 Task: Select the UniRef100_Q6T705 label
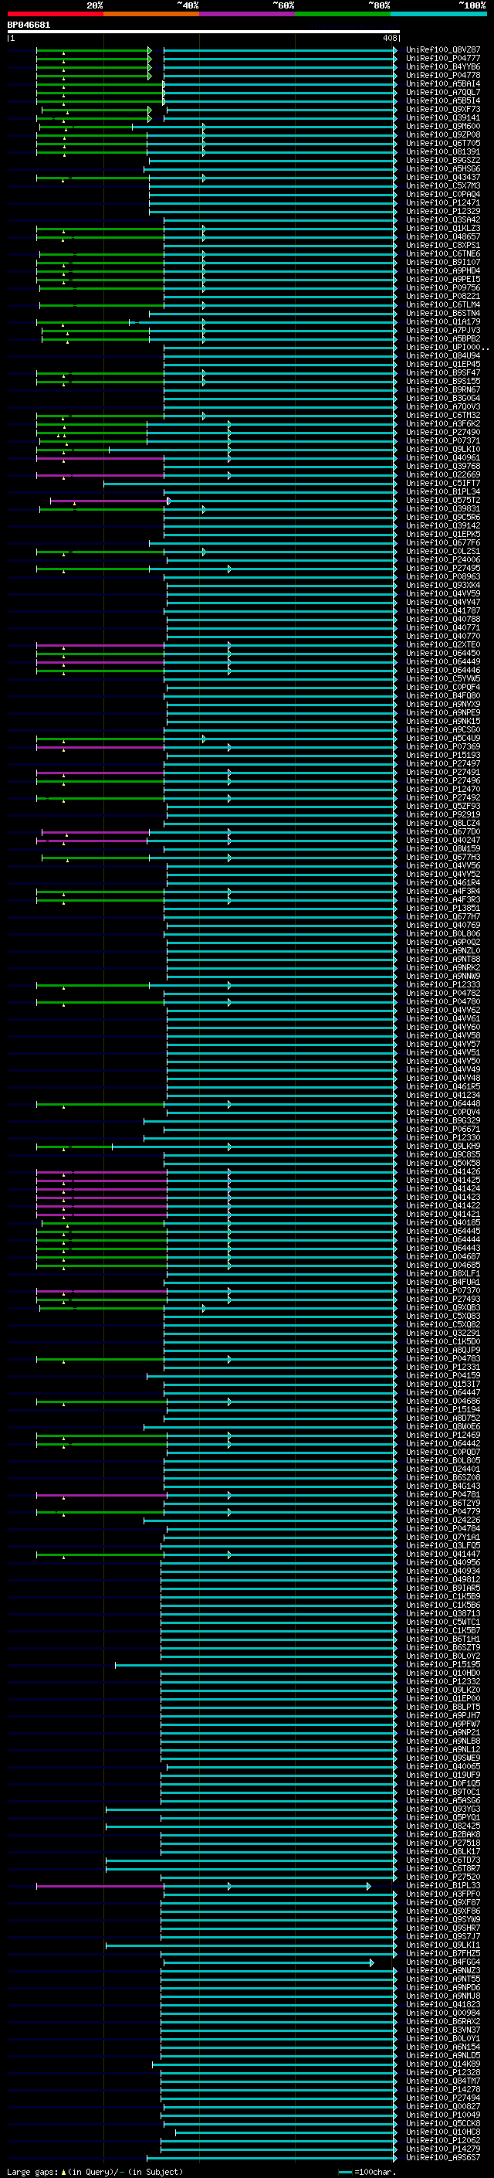coord(443,144)
